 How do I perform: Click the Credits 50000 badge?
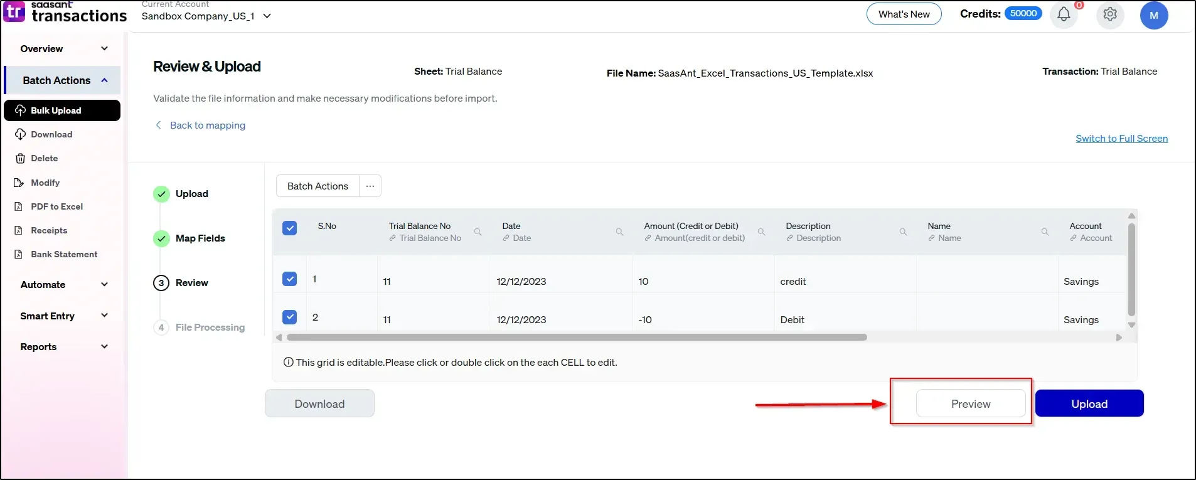1023,13
